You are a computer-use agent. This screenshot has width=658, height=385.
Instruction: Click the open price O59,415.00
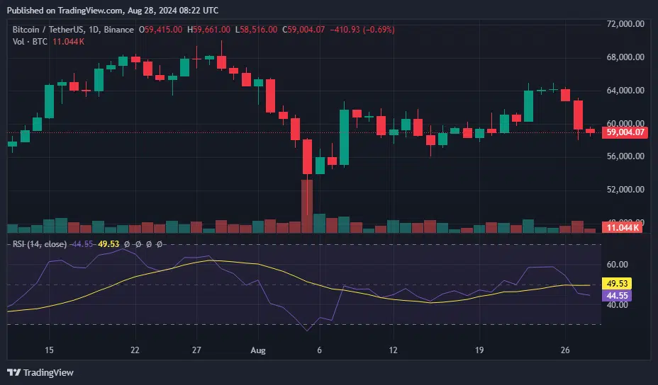pyautogui.click(x=161, y=30)
